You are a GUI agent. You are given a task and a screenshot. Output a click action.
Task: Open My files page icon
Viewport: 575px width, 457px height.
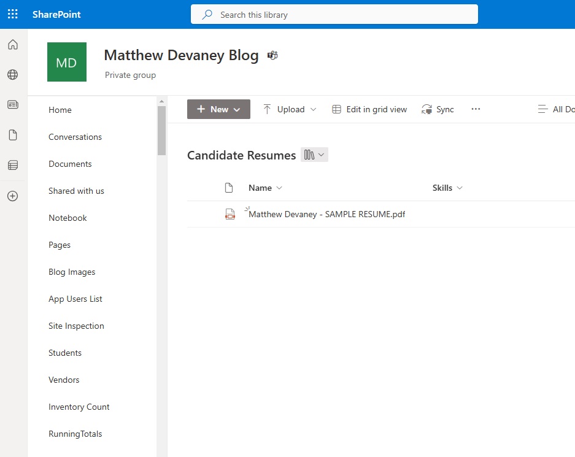(13, 135)
